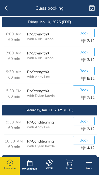Select the Saturday, Jan 11, 2025 header

click(49, 110)
